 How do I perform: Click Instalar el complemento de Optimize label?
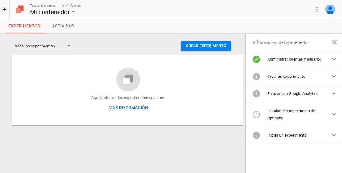point(291,114)
